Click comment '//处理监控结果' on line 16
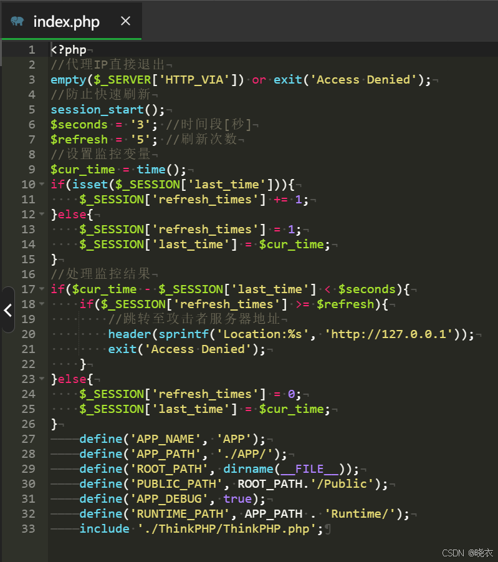 click(100, 274)
